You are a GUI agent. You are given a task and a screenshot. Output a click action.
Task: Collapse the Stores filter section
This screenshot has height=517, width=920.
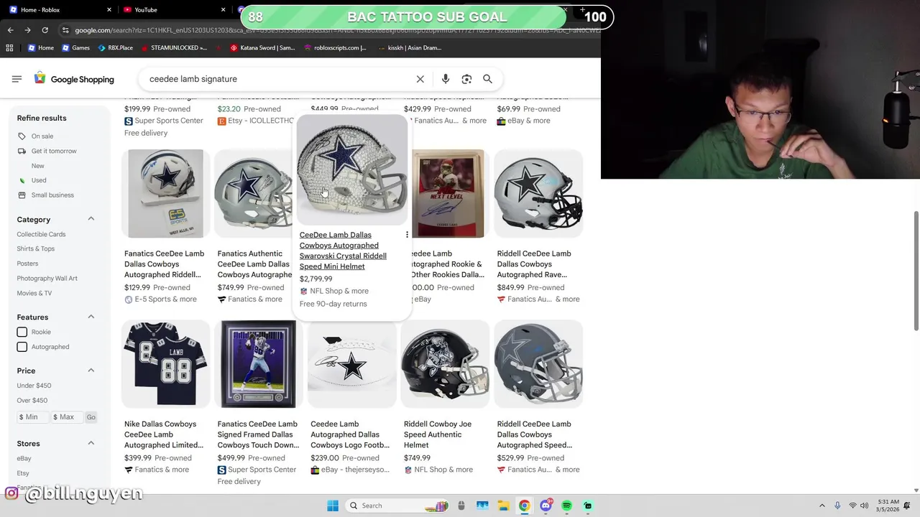(x=91, y=443)
